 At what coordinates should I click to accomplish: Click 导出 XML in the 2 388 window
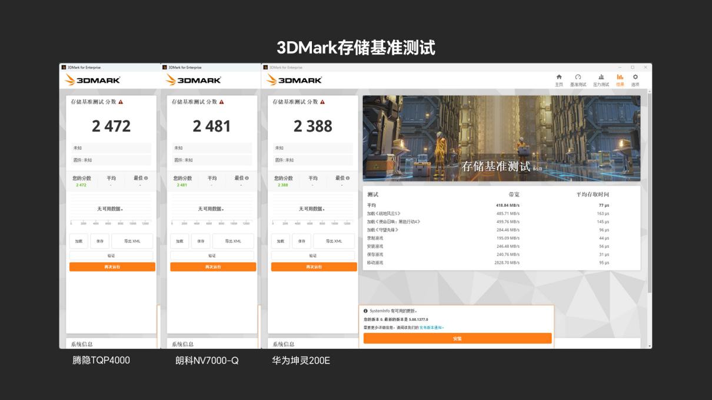[x=334, y=241]
